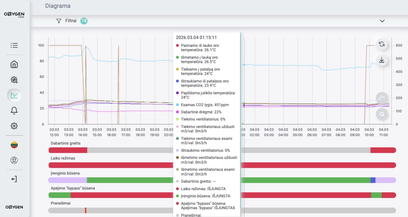
Task: Open notifications bell icon
Action: coord(14,110)
